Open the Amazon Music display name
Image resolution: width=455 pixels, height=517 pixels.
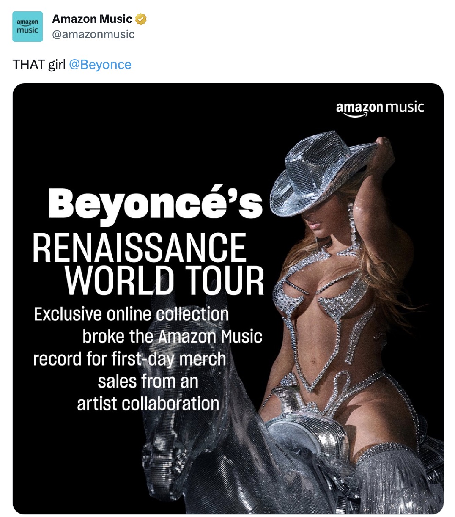click(x=92, y=19)
